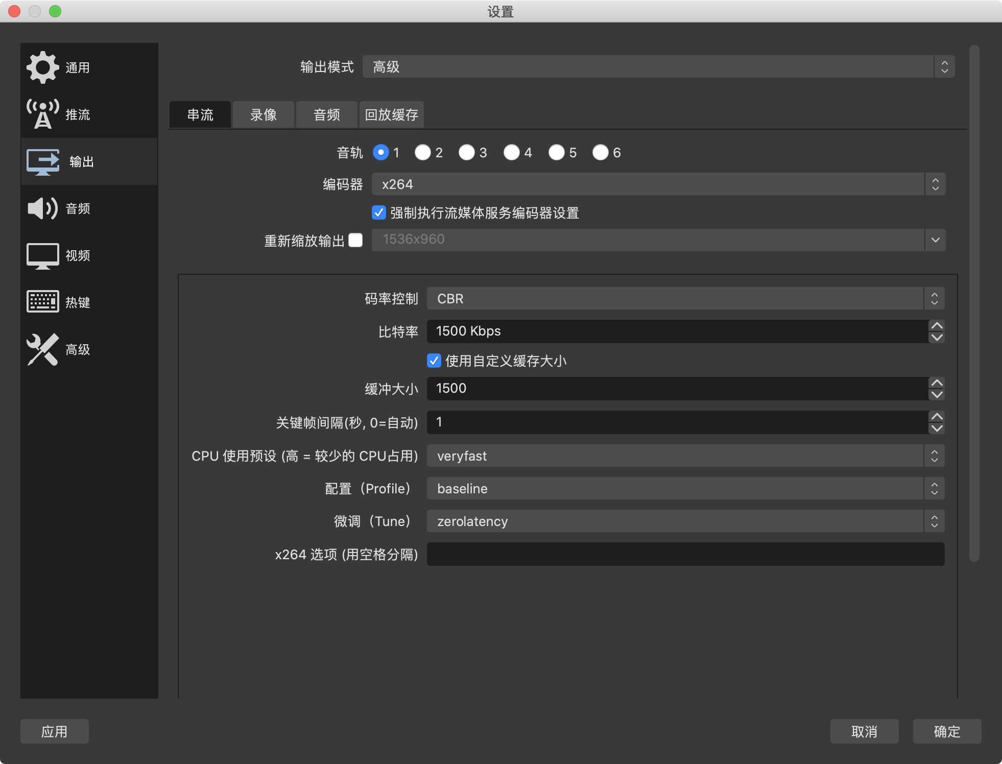Open the 热键 hotkeys keyboard icon
The image size is (1002, 764).
click(43, 301)
